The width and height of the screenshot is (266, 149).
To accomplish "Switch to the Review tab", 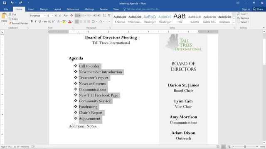I will 103,9.
